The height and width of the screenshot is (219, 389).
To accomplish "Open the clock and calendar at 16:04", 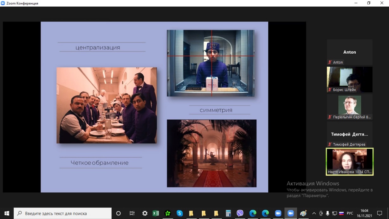I will (364, 213).
